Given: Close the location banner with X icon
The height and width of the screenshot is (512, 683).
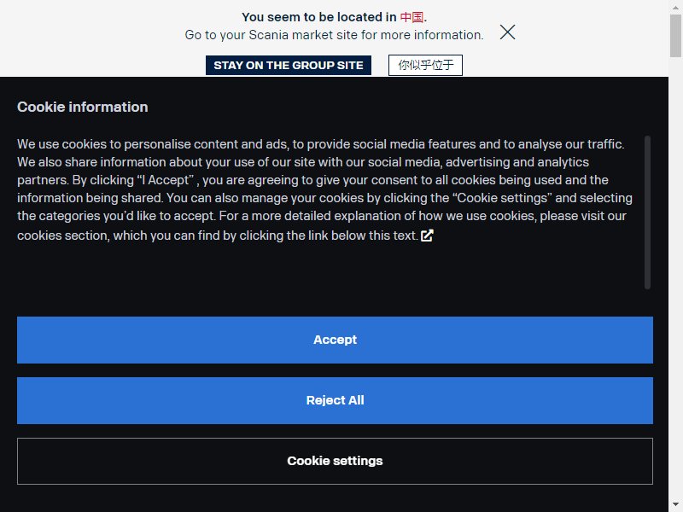Looking at the screenshot, I should click(x=507, y=32).
